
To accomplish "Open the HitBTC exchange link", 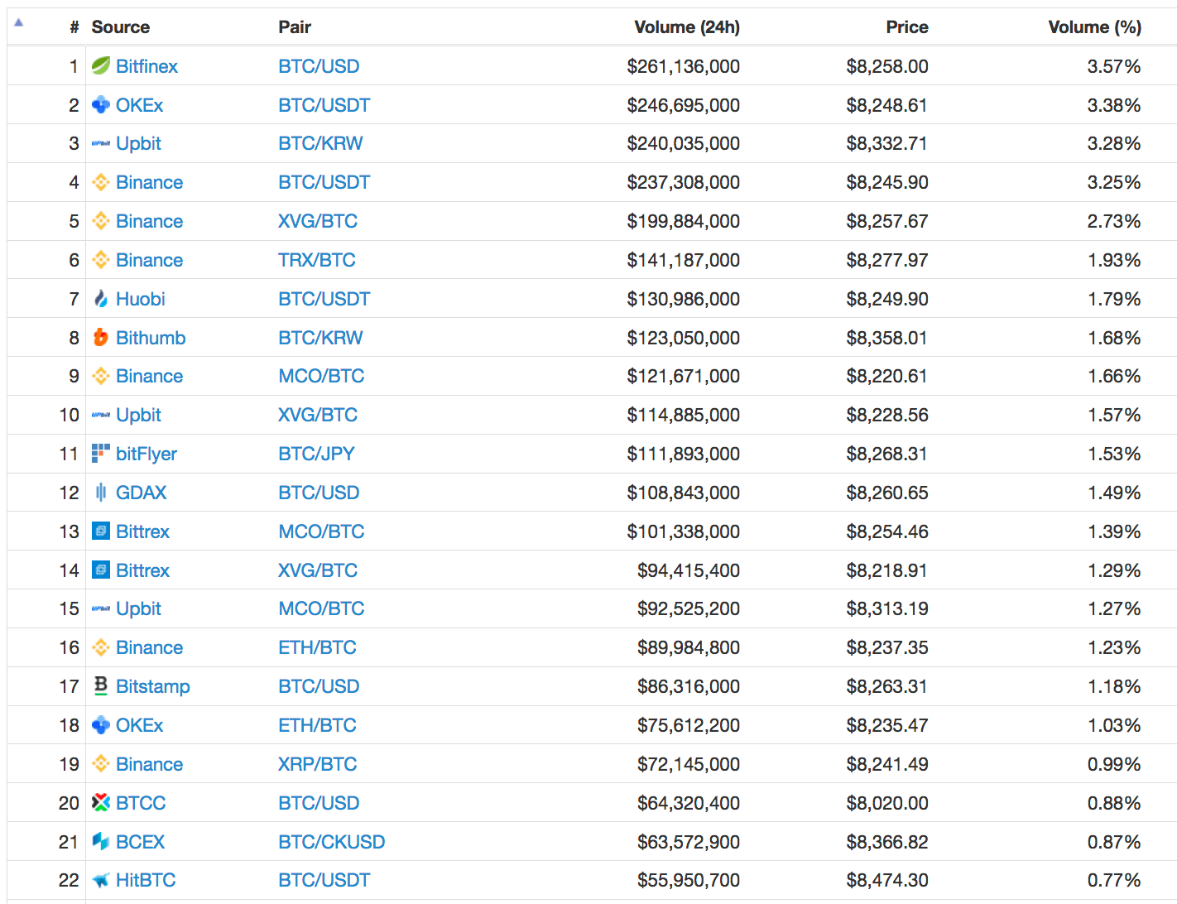I will (x=146, y=880).
